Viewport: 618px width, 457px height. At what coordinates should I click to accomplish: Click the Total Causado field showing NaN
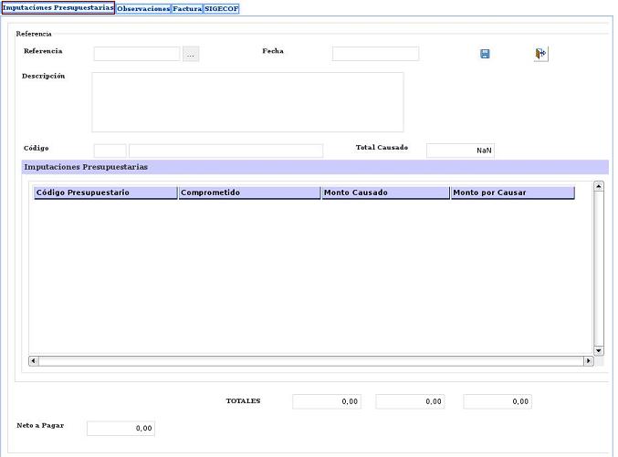[x=460, y=151]
